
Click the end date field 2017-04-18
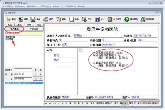pos(23,79)
